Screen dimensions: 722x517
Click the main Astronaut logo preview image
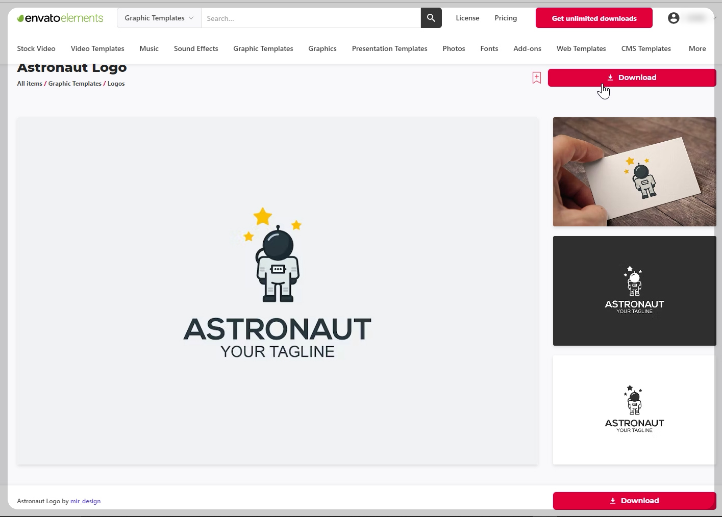[278, 291]
